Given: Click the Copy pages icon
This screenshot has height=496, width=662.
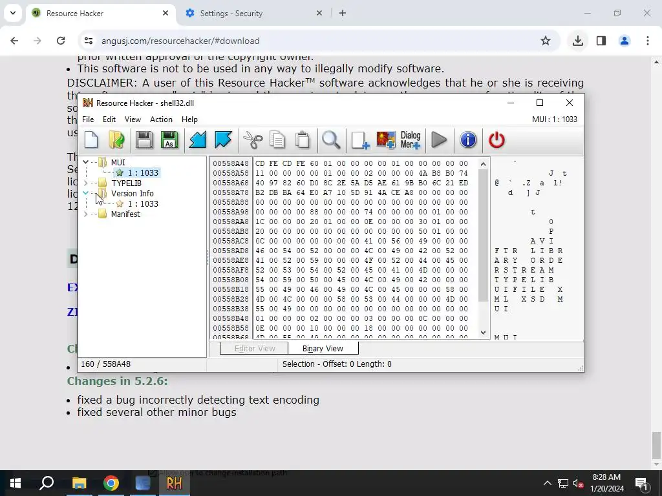Looking at the screenshot, I should pos(277,139).
